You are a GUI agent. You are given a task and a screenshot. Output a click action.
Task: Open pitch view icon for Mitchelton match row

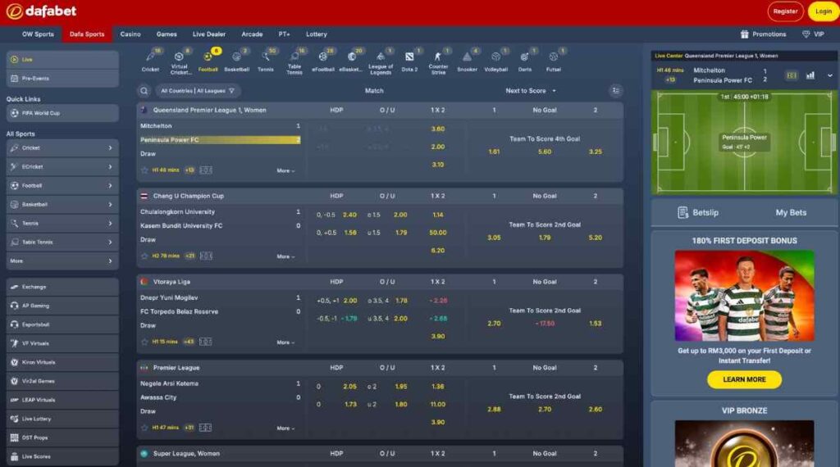[206, 170]
